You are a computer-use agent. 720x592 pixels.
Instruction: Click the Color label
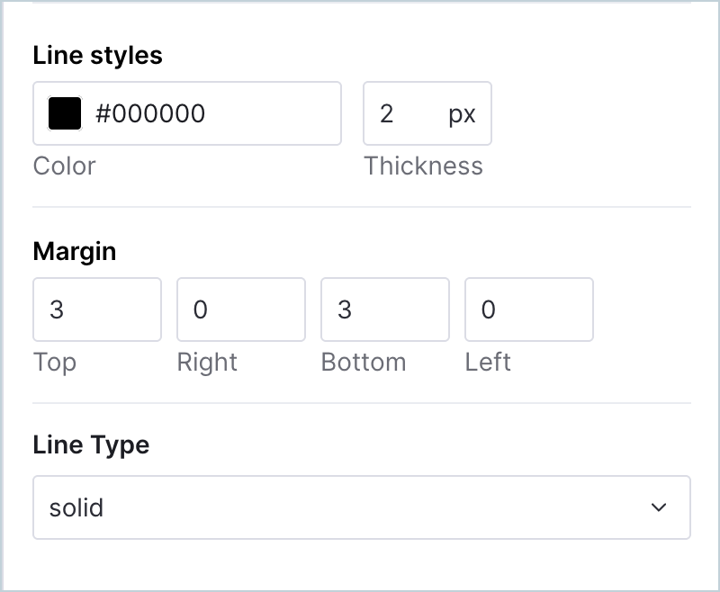64,166
